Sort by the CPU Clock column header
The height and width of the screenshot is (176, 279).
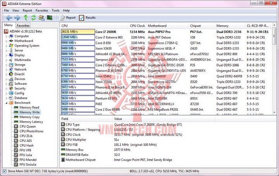tap(137, 26)
